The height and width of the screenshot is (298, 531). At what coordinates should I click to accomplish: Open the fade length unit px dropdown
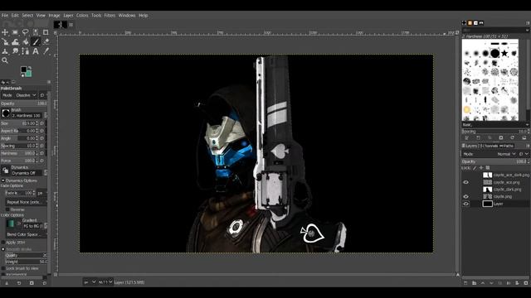pyautogui.click(x=41, y=193)
